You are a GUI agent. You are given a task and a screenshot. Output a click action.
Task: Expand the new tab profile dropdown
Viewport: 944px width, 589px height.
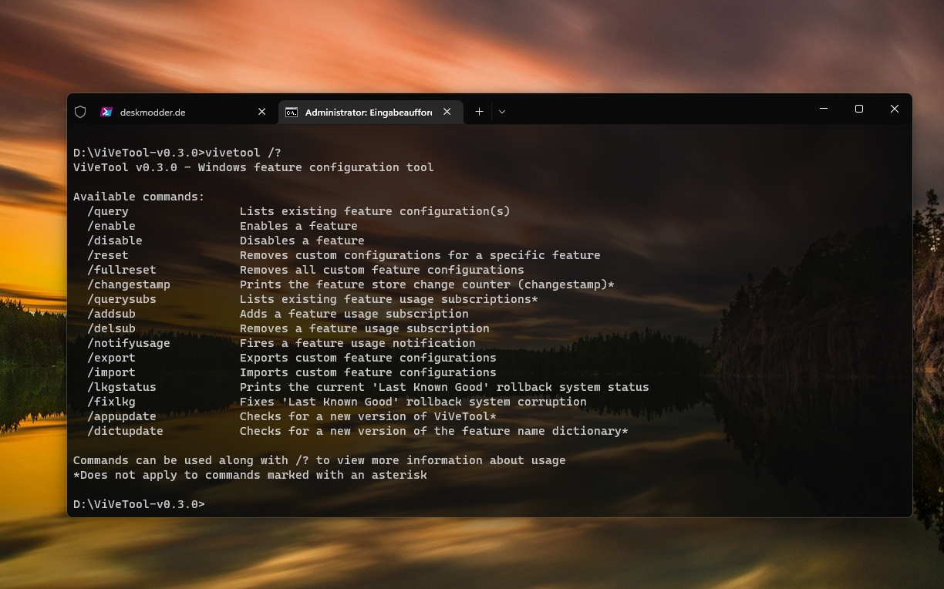(501, 112)
